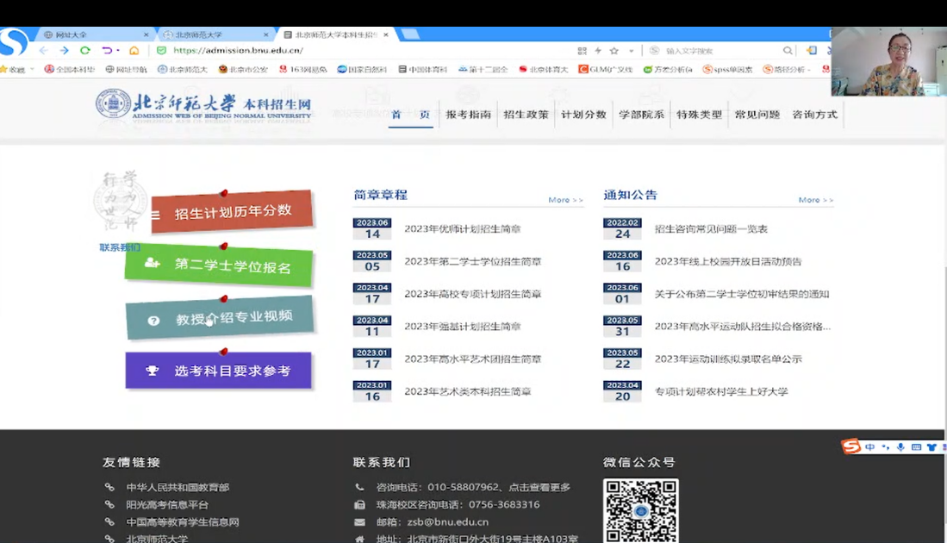The height and width of the screenshot is (543, 947).
Task: Open 报考指南 navigation menu
Action: pyautogui.click(x=468, y=114)
